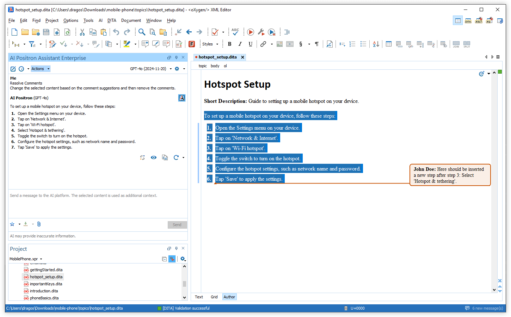Screen dimensions: 511x317
Task: Click the Open URL folder-with-globe icon
Action: [36, 32]
